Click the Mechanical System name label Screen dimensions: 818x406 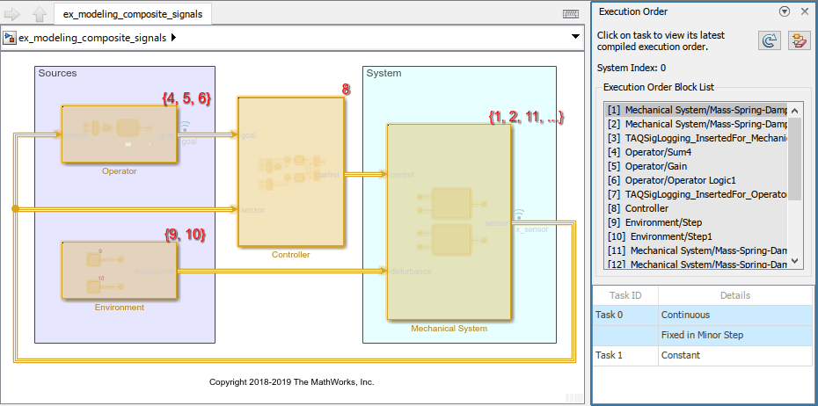(449, 329)
